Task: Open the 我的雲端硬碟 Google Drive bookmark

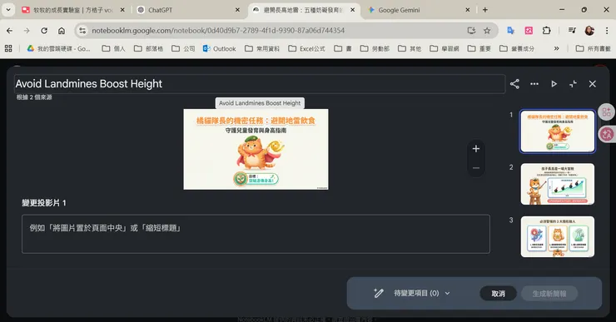Action: pos(58,48)
